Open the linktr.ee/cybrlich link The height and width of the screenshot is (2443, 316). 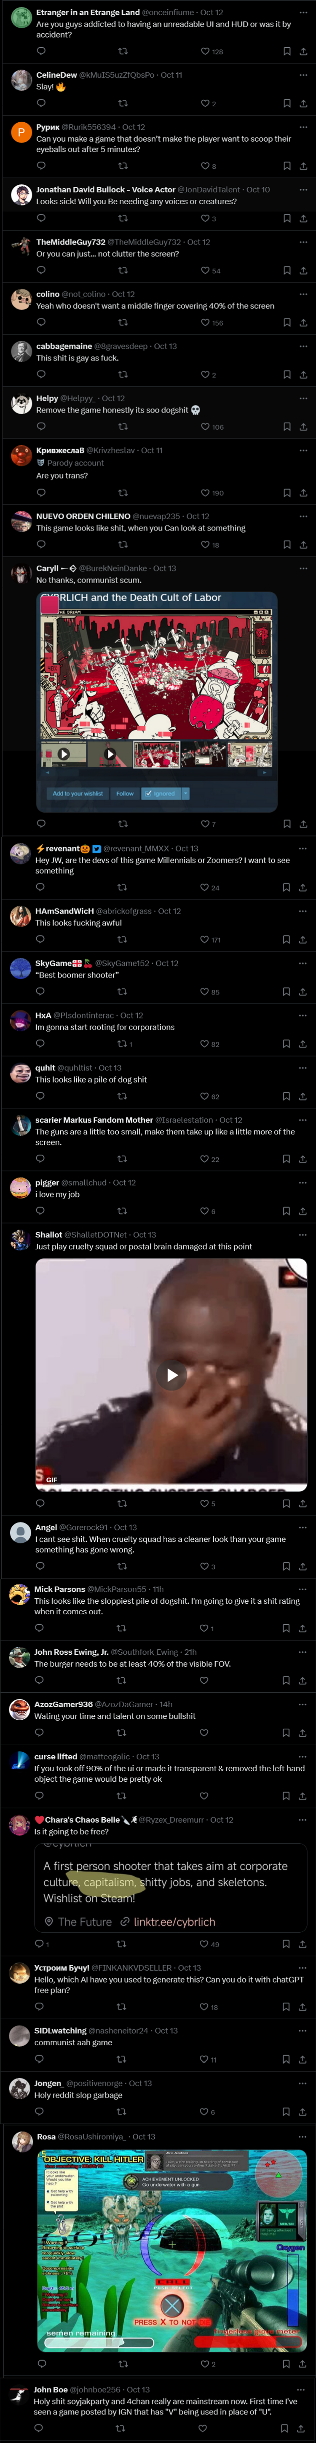[x=174, y=1921]
